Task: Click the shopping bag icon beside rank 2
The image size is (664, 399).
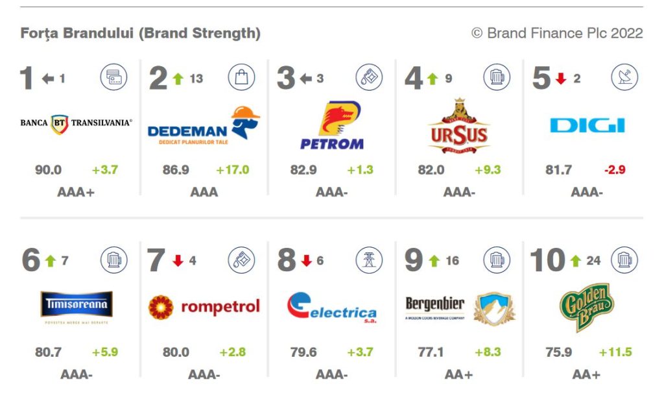Action: point(241,77)
